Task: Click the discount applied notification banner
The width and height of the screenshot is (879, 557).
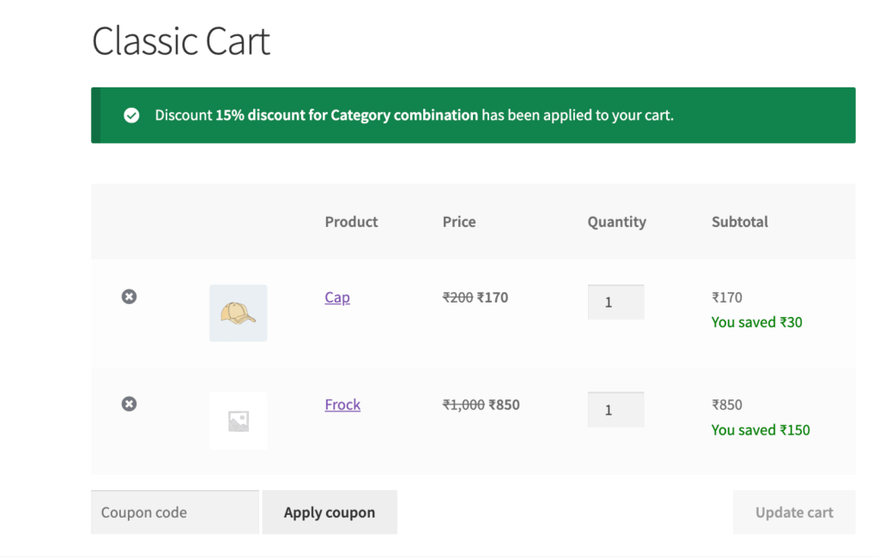Action: (x=472, y=115)
